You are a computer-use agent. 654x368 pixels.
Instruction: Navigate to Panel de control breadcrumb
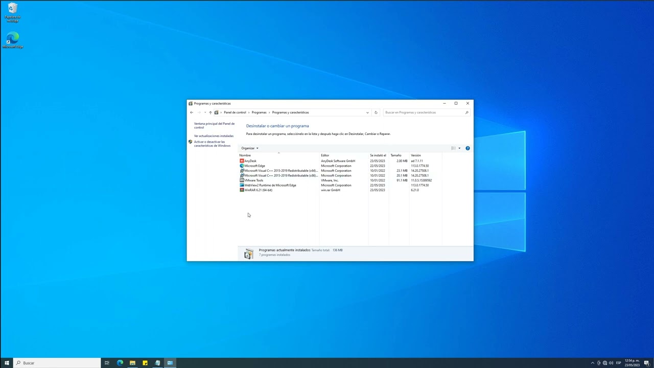[235, 112]
